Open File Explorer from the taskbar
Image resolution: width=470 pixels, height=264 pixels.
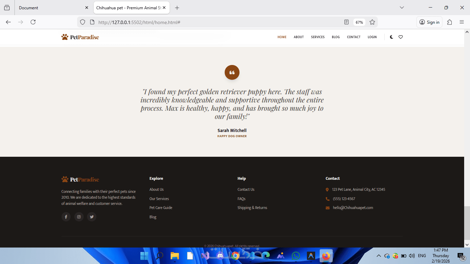point(175,256)
